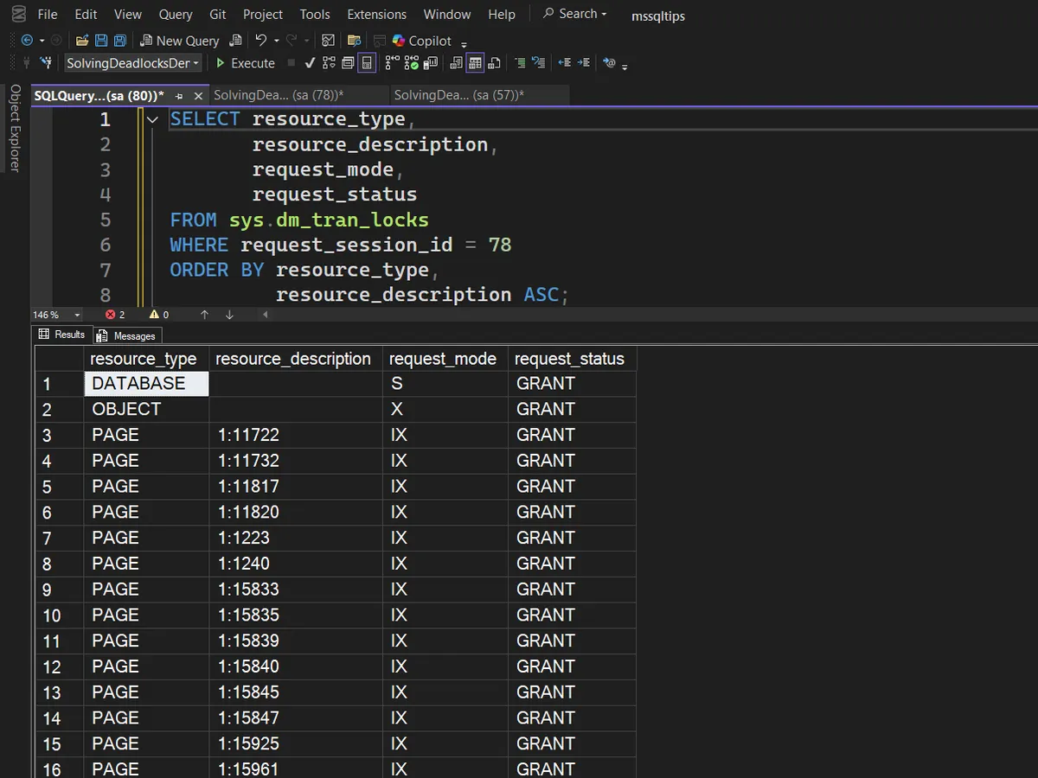
Task: Collapse the SELECT statement on line 1
Action: pos(153,119)
